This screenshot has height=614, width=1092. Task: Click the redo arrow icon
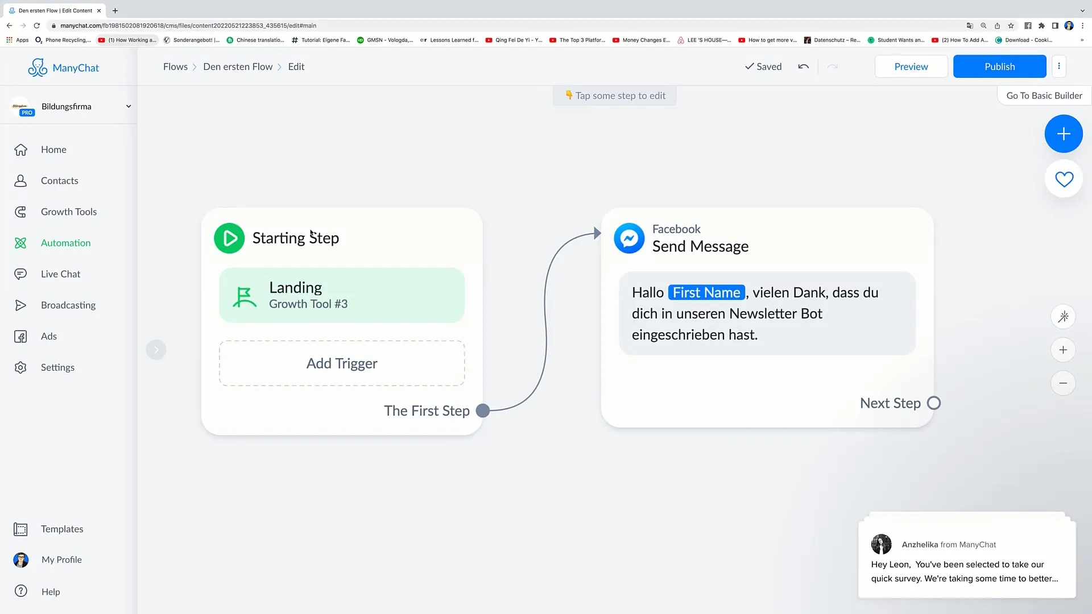(833, 67)
